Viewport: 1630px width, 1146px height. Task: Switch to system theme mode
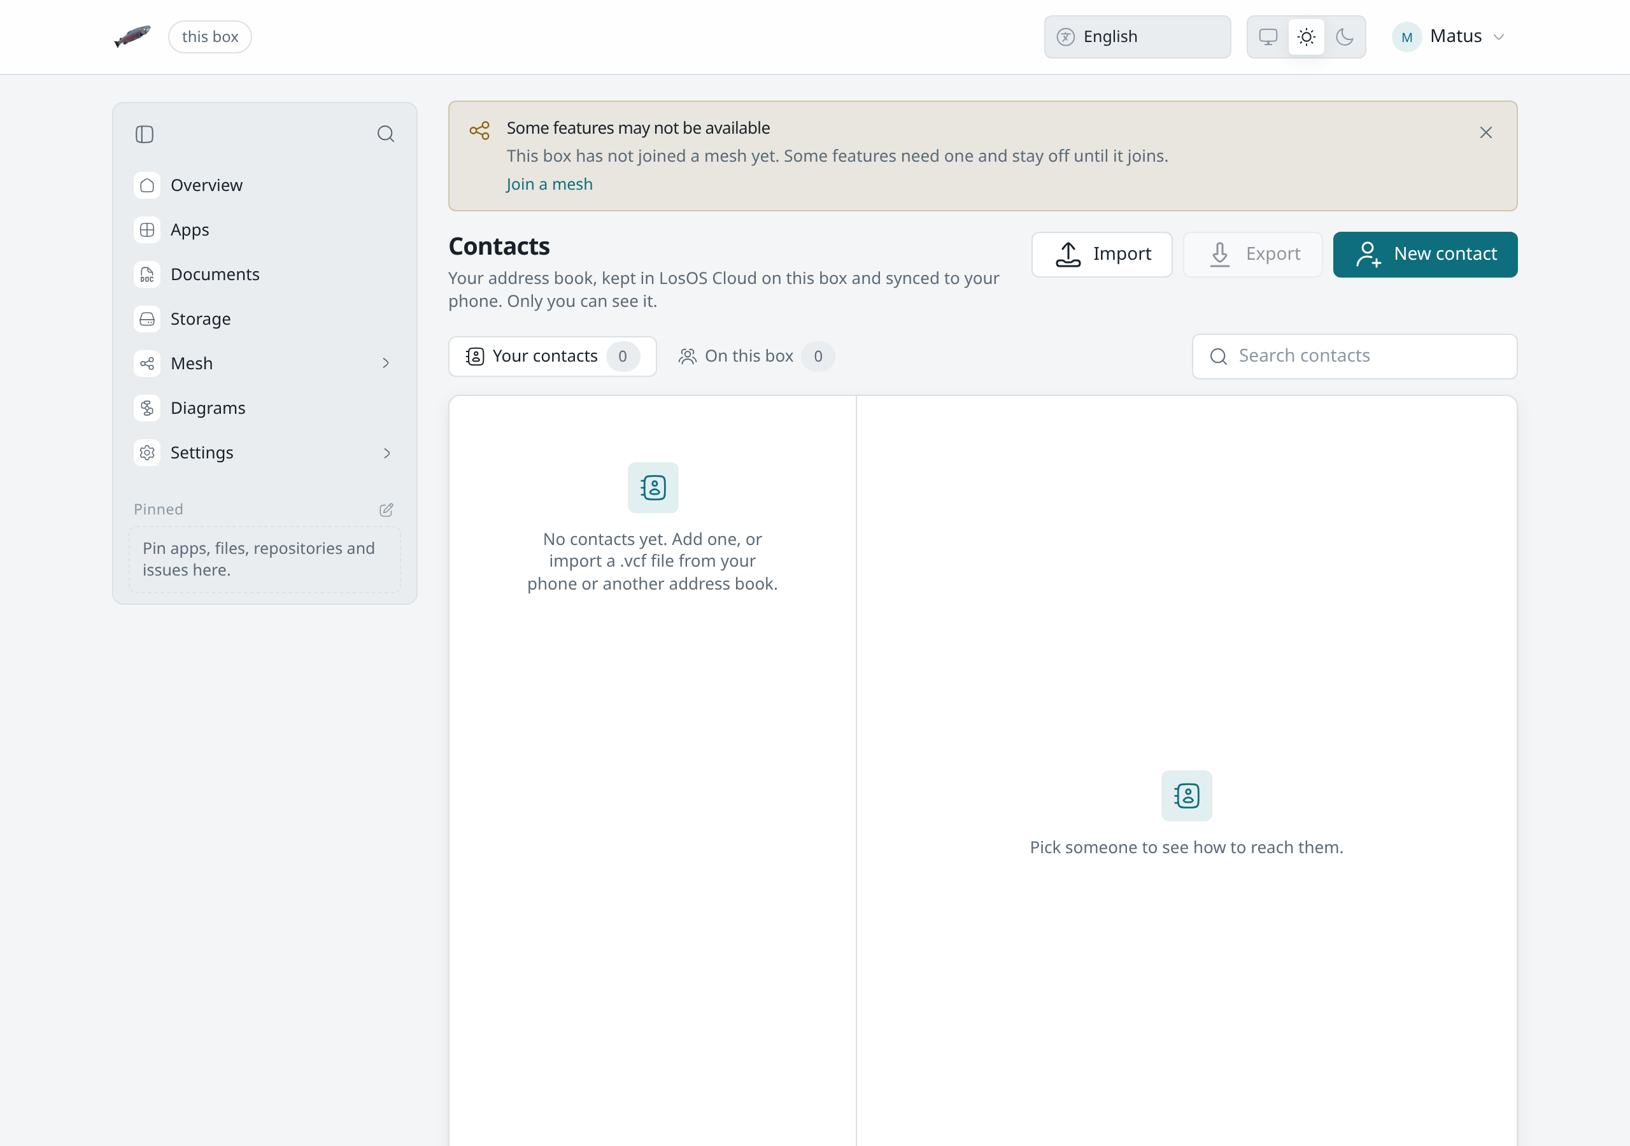click(1268, 37)
